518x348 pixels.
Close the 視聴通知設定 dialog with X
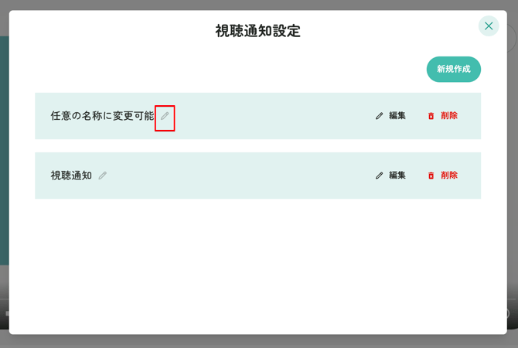tap(489, 26)
